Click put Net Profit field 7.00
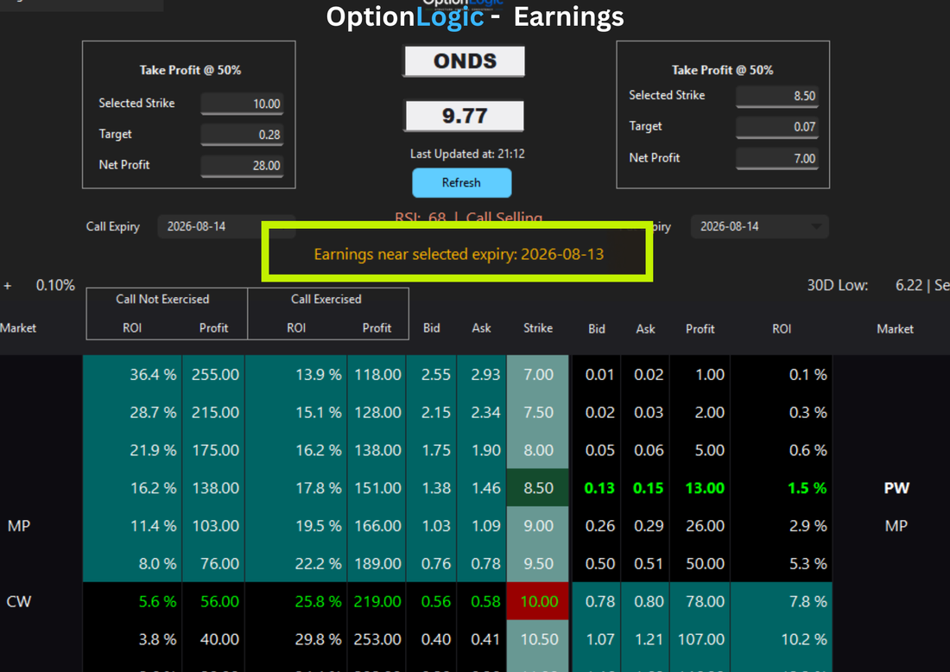 coord(777,159)
